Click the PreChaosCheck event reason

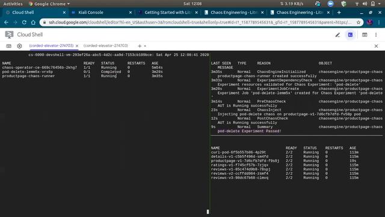tap(271, 101)
